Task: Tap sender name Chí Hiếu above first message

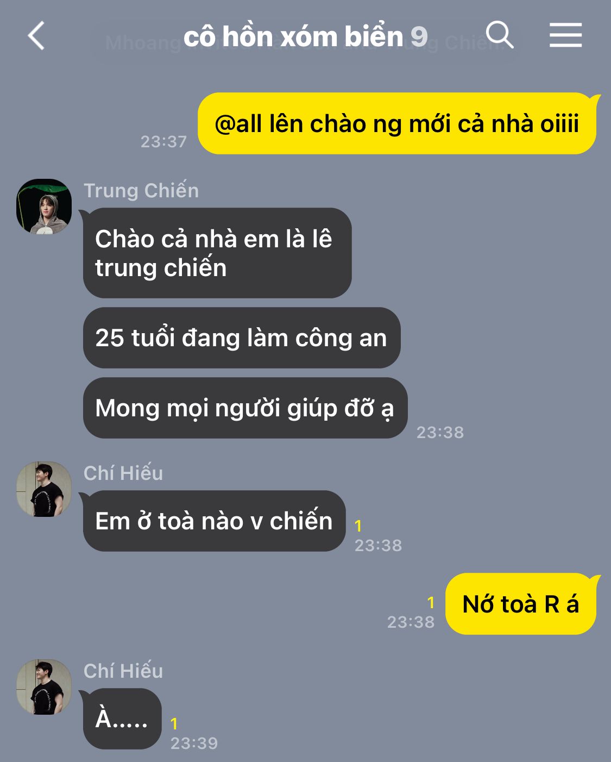Action: click(123, 473)
